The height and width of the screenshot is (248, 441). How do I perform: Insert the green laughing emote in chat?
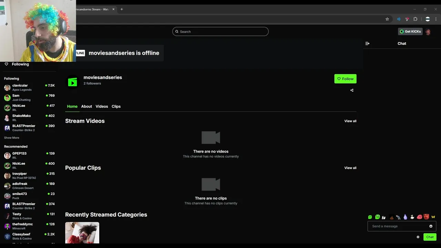(x=378, y=217)
